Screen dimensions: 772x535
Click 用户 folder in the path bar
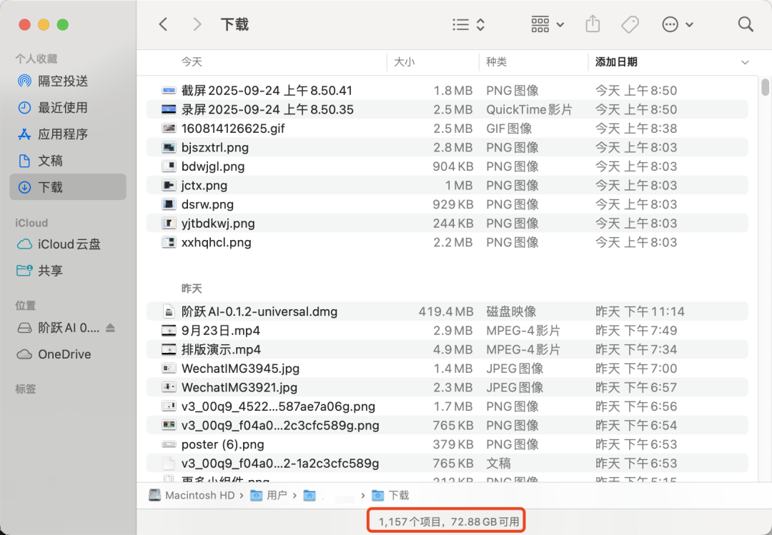tap(269, 495)
